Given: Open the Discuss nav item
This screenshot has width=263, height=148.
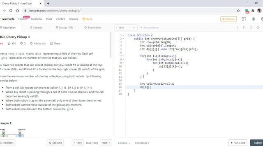Looking at the screenshot, I should coord(74,19).
